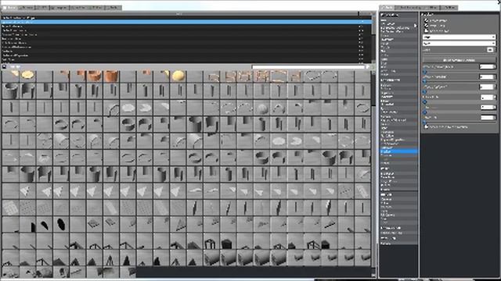Select the blue highlighted entry in the right-hand list
The height and width of the screenshot is (281, 501).
(x=398, y=151)
